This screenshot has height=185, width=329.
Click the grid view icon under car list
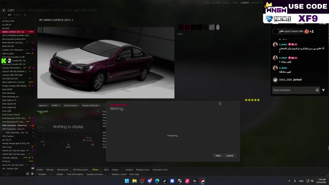[28, 174]
